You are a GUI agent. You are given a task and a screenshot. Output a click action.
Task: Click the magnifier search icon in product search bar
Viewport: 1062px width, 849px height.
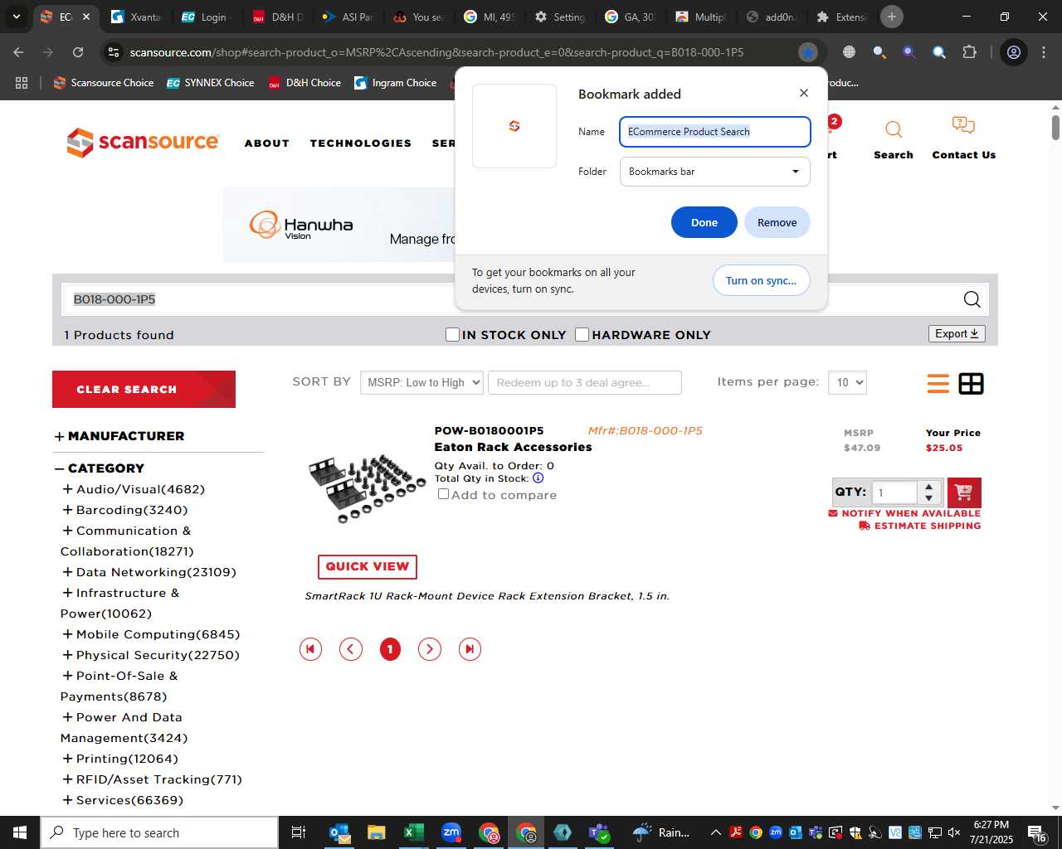pyautogui.click(x=972, y=299)
